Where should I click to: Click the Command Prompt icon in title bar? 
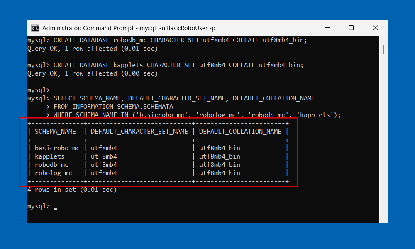click(x=35, y=28)
